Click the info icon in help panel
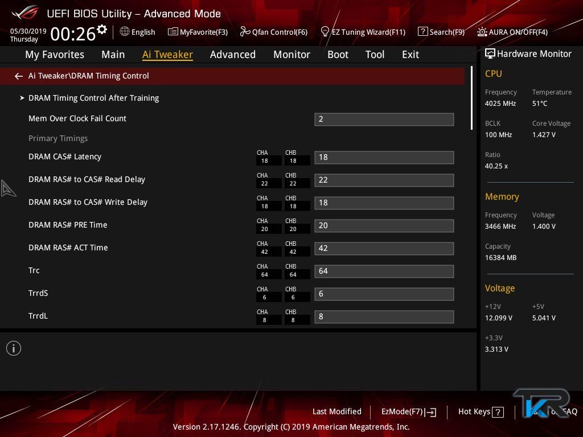 click(x=14, y=348)
